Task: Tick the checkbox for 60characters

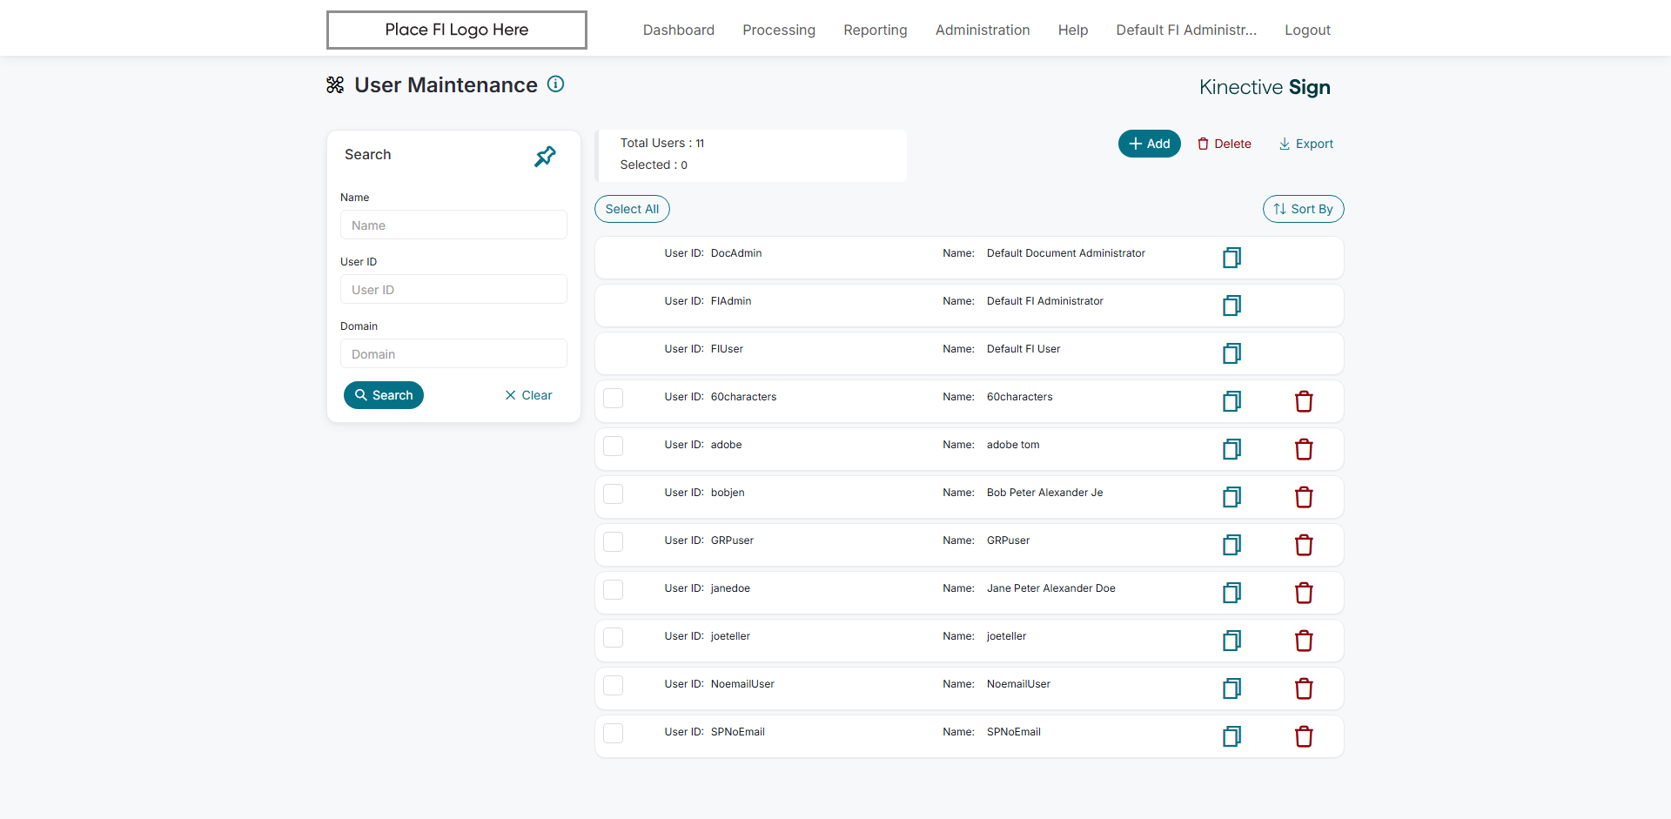Action: click(614, 398)
